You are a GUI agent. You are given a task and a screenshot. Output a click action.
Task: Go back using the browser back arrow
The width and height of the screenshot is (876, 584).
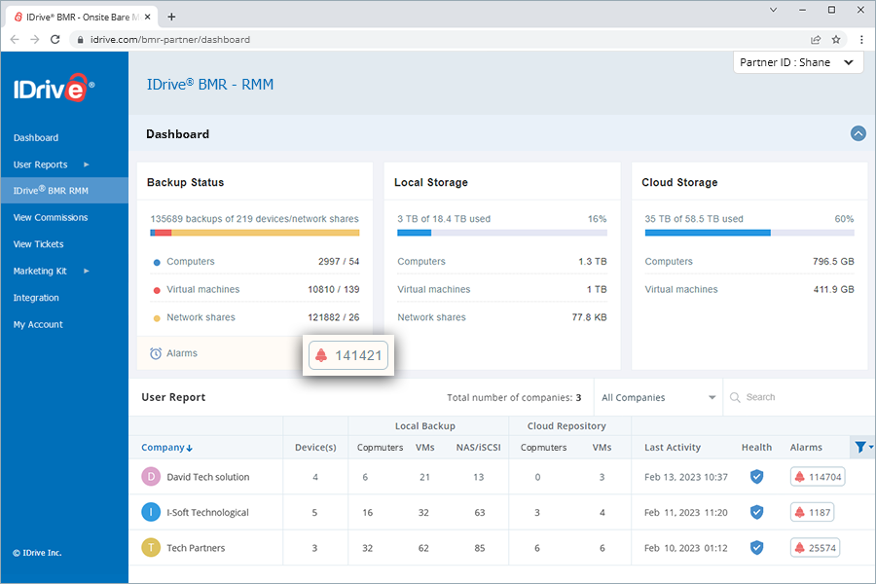tap(15, 40)
